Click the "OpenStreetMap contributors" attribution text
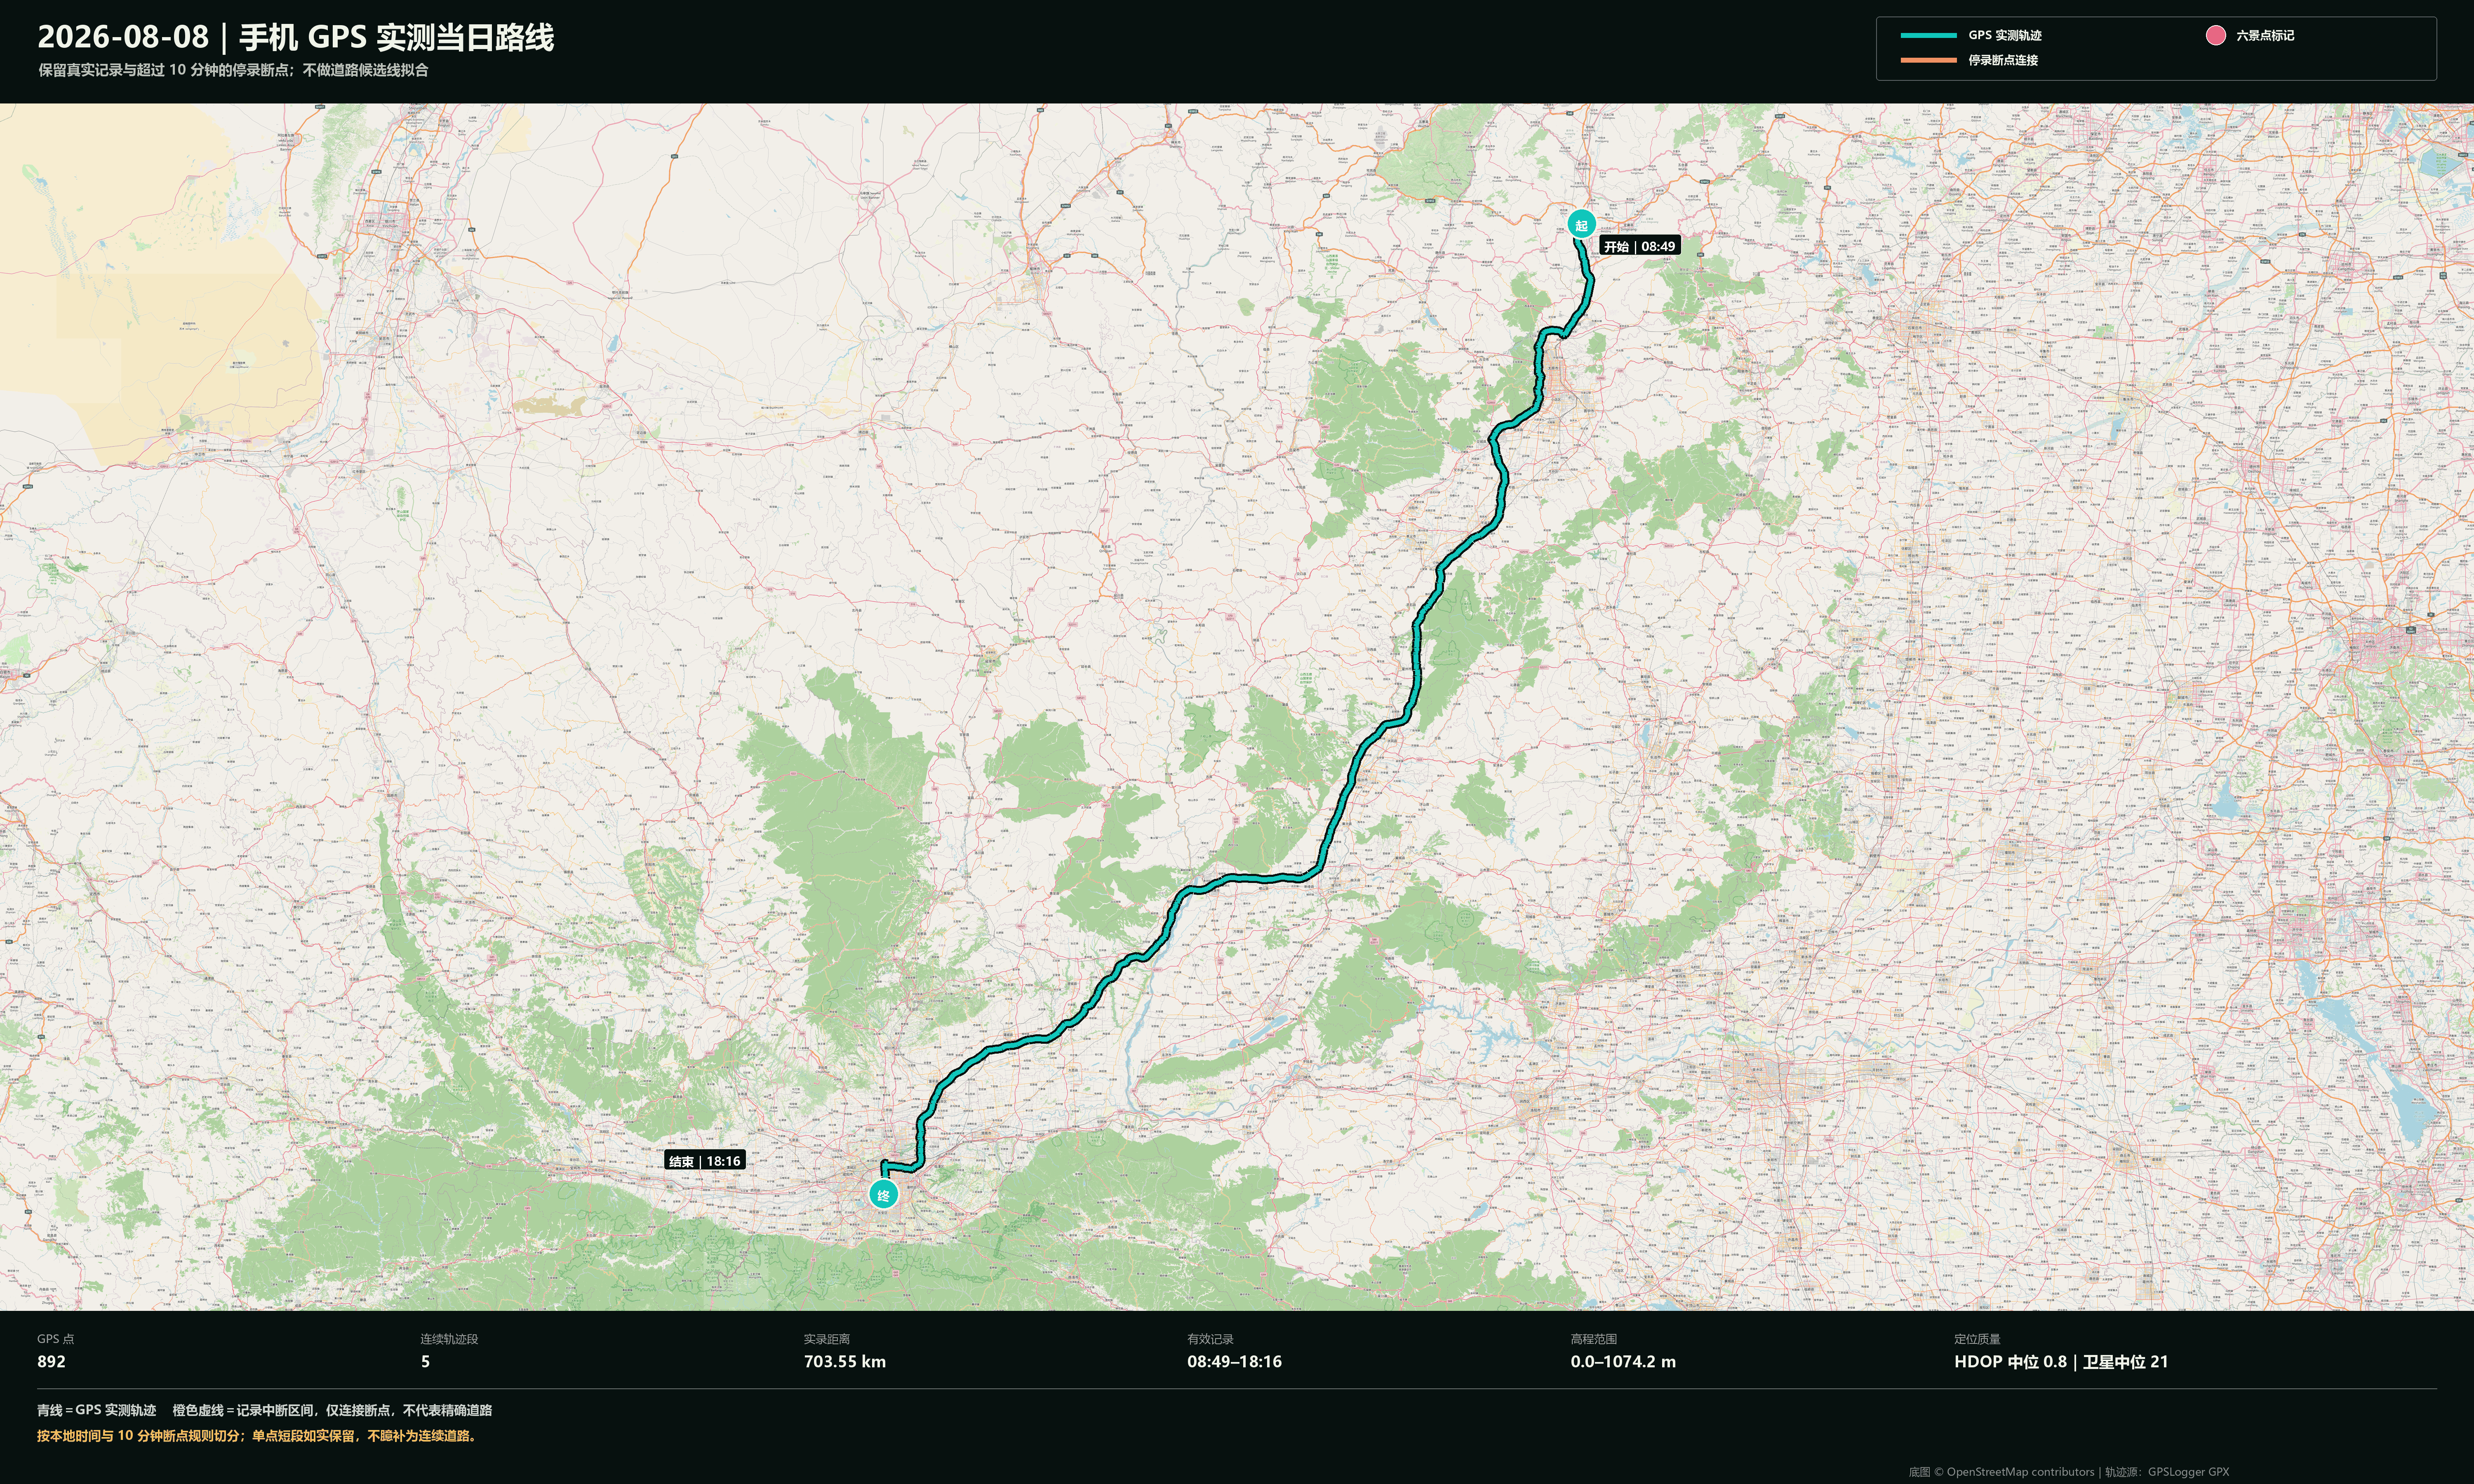 (x=2020, y=1472)
